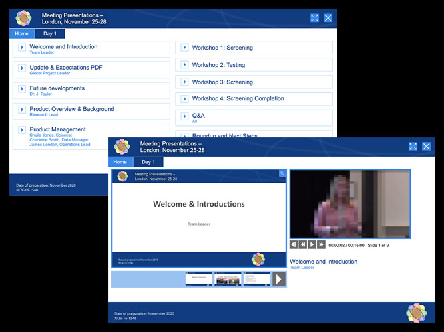Select the first slide thumbnail in strip
The image size is (444, 332).
198,279
